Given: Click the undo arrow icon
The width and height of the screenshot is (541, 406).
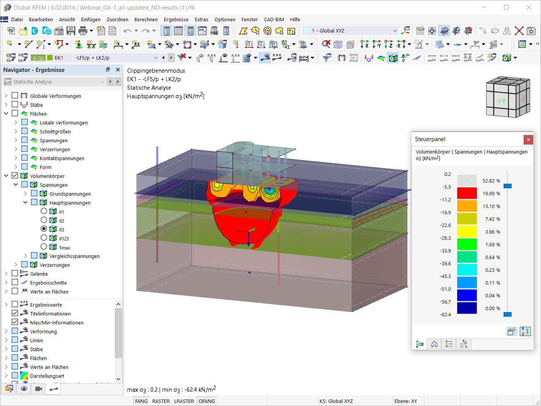Looking at the screenshot, I should [x=128, y=31].
